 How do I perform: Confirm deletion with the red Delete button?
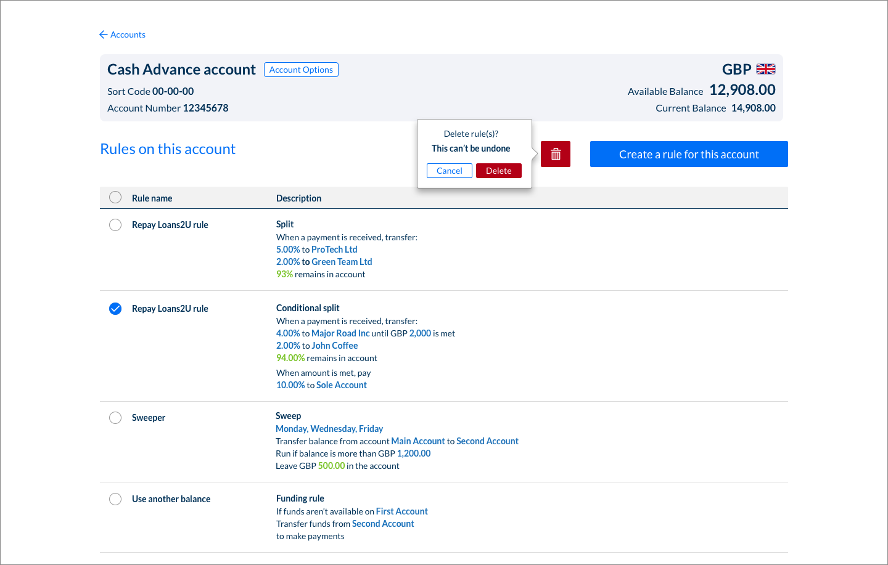pyautogui.click(x=498, y=171)
